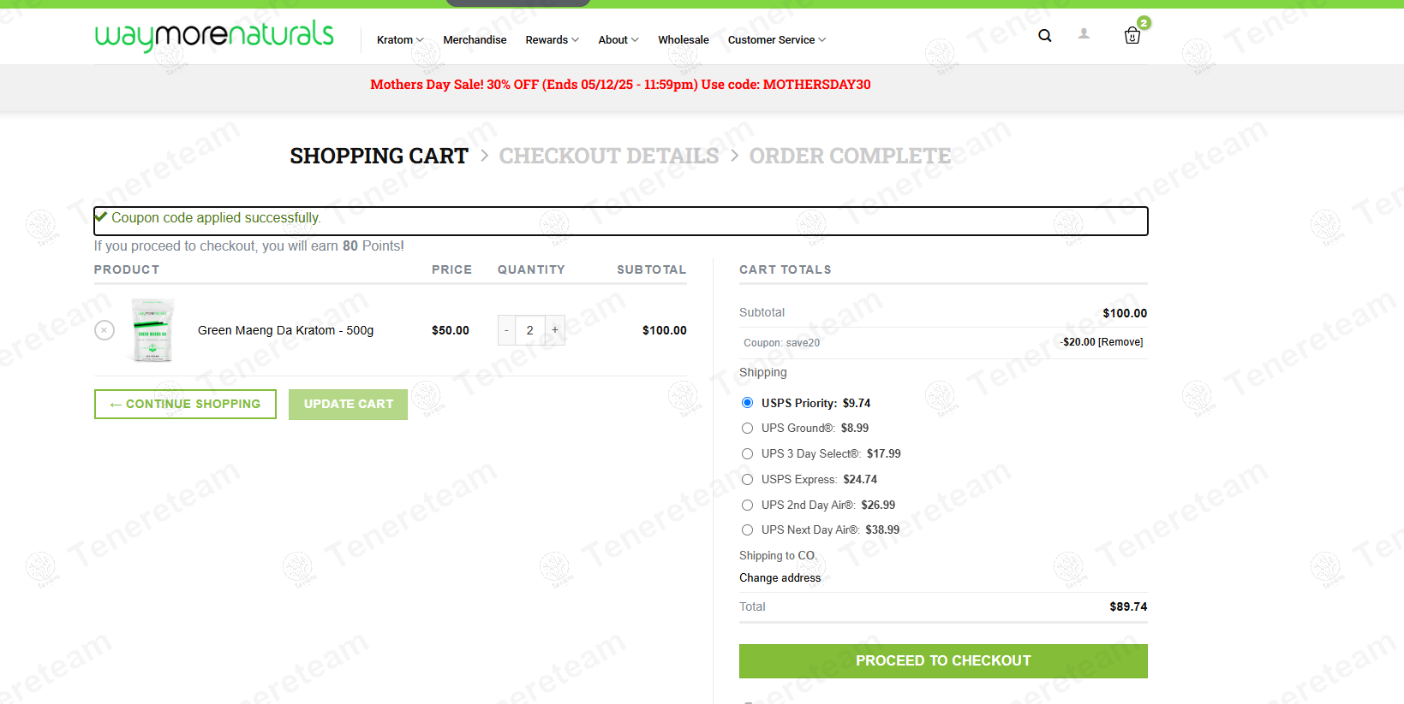Click Continue Shopping button

185,404
